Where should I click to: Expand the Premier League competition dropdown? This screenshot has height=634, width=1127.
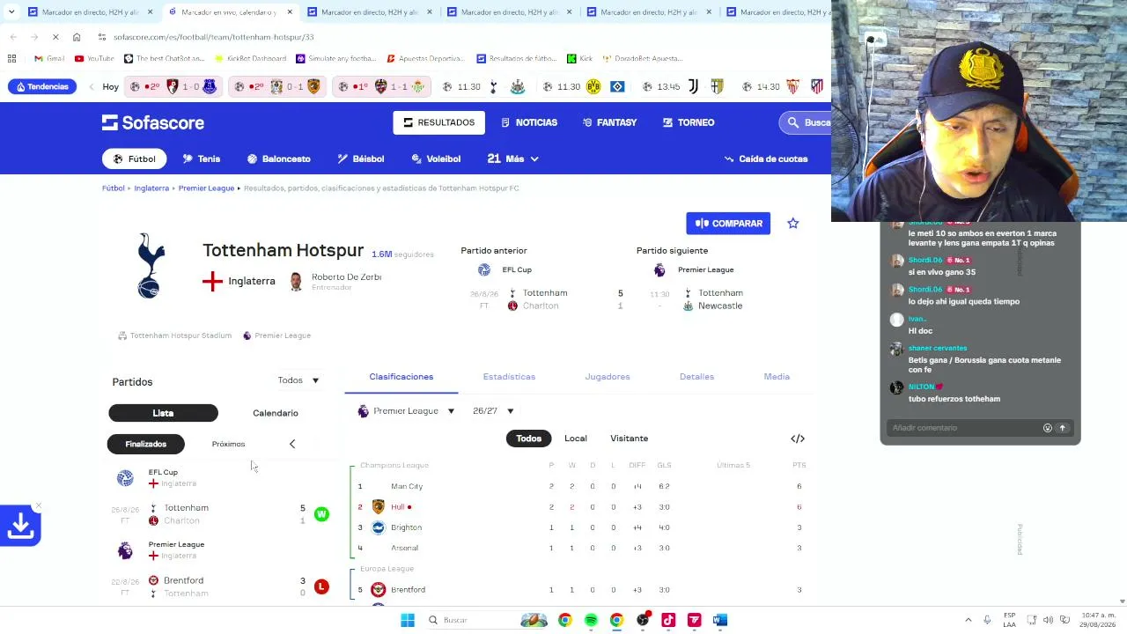(406, 411)
